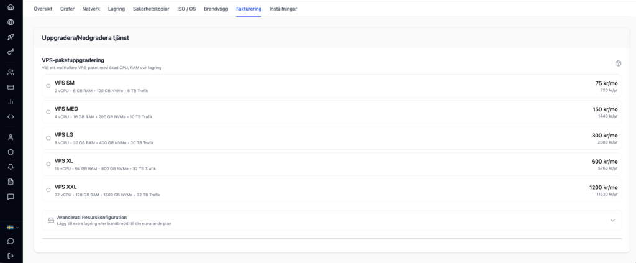Click the logout icon at sidebar bottom
This screenshot has width=636, height=263.
tap(11, 256)
